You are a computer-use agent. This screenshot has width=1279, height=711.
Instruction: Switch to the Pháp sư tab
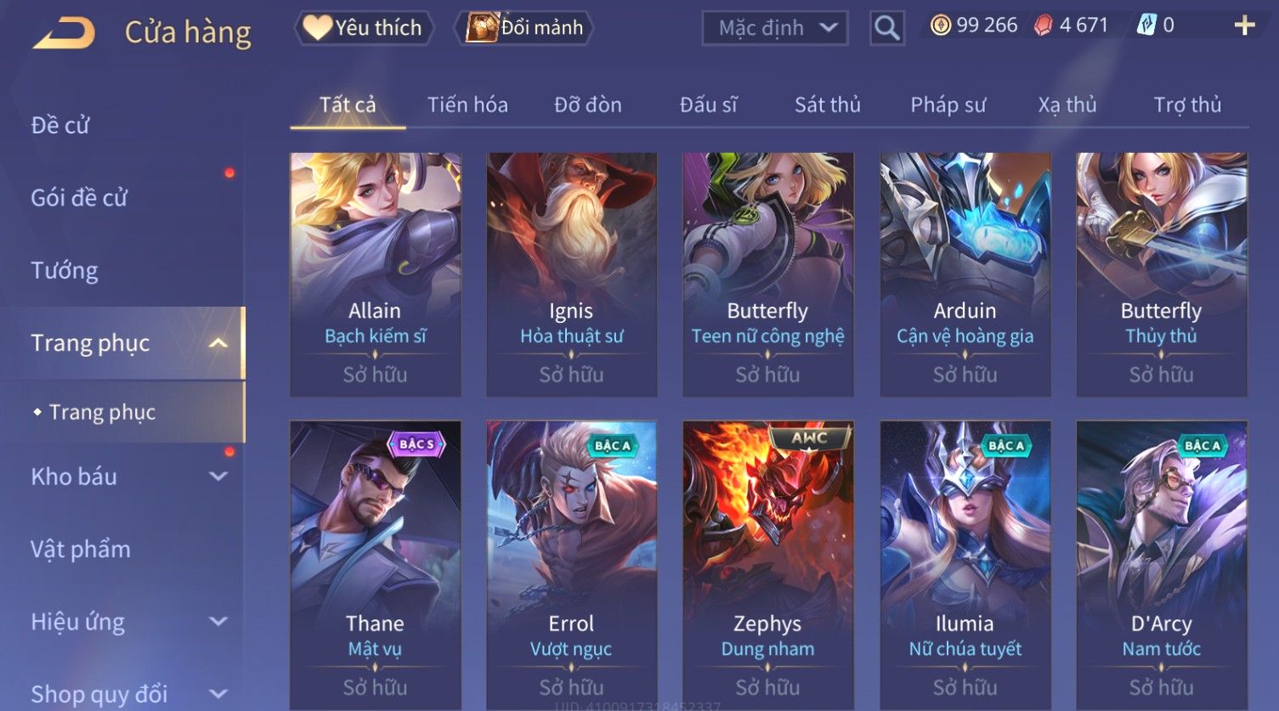pos(948,104)
